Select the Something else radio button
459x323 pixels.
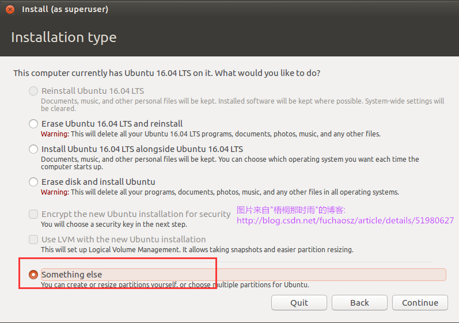click(x=33, y=275)
